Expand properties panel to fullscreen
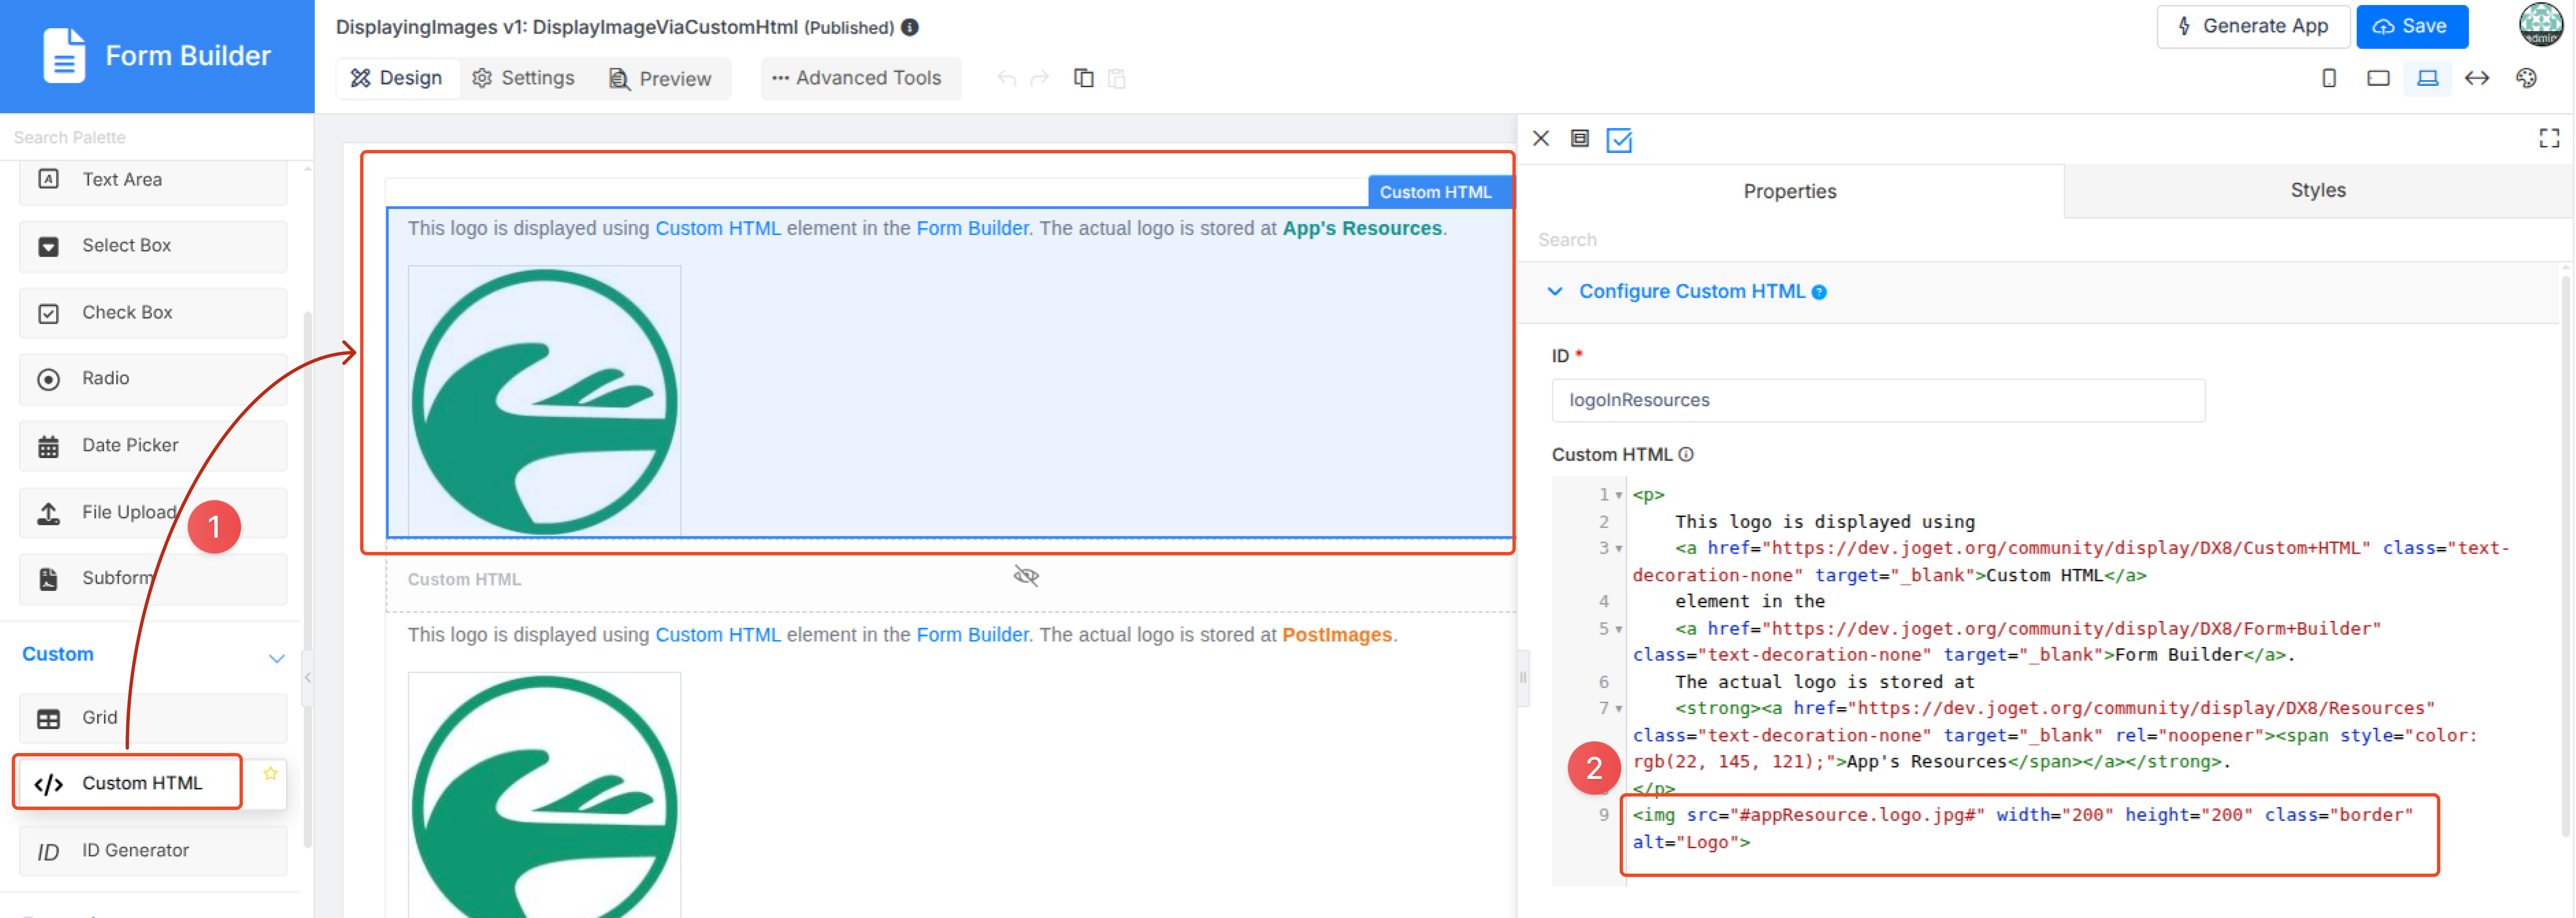Image resolution: width=2576 pixels, height=918 pixels. coord(2550,139)
